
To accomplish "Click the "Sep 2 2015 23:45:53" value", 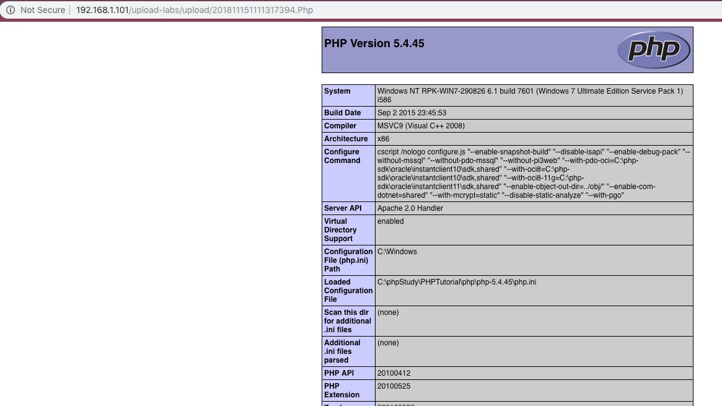I will pos(412,113).
